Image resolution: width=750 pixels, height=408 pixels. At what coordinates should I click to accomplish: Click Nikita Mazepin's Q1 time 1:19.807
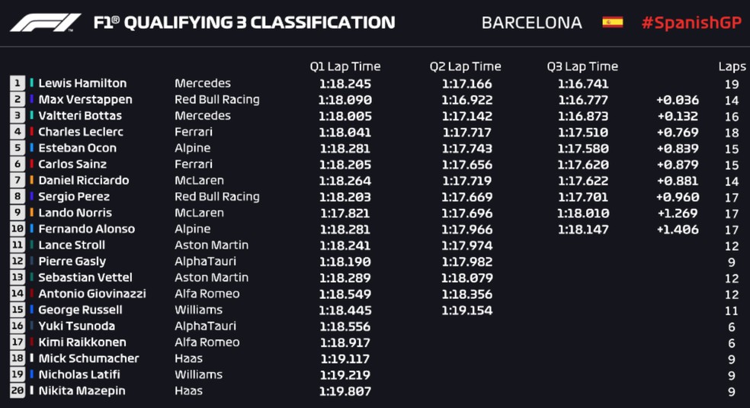point(345,391)
